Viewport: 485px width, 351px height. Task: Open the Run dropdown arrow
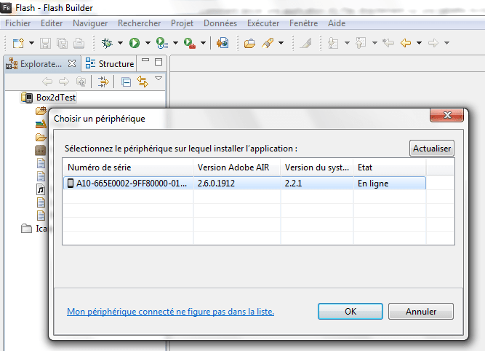coord(148,43)
